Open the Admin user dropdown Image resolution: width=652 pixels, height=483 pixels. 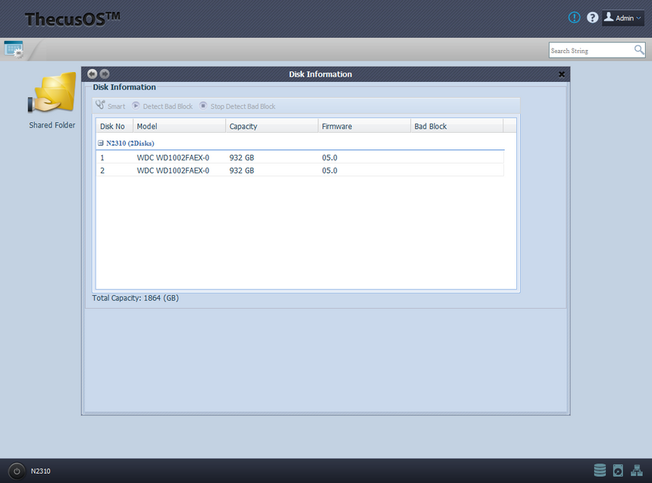tap(622, 17)
